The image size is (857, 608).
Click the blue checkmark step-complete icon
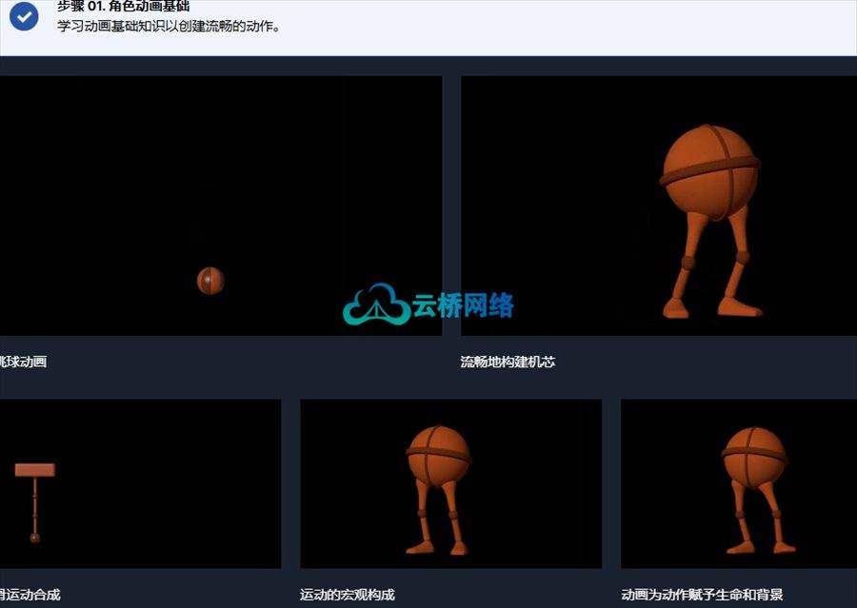point(24,16)
